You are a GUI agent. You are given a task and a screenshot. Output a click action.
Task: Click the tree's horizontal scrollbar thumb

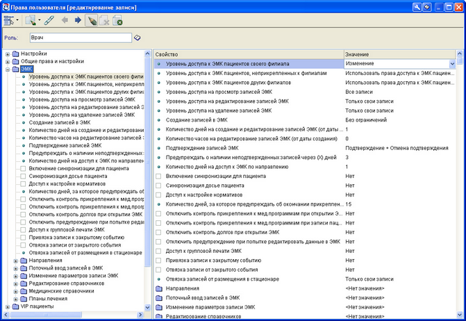[x=45, y=315]
